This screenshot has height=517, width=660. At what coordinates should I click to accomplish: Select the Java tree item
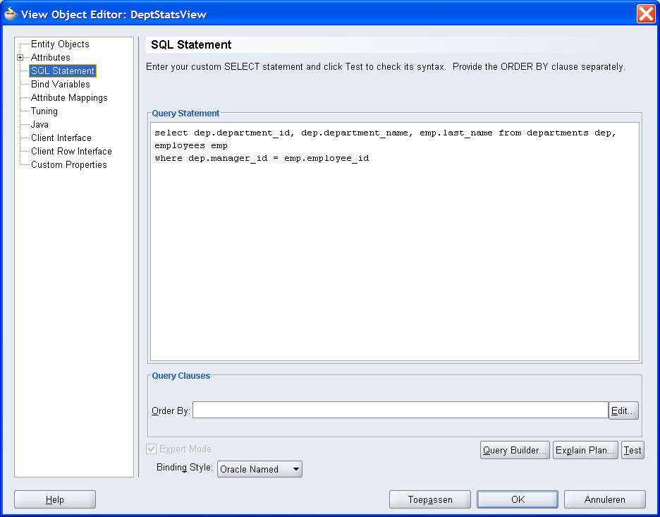coord(39,125)
